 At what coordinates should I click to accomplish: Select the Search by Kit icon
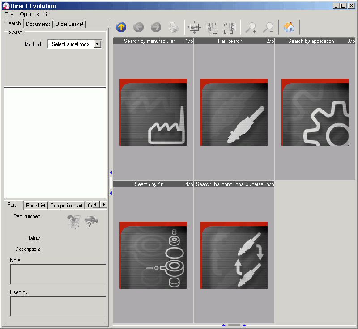click(153, 255)
